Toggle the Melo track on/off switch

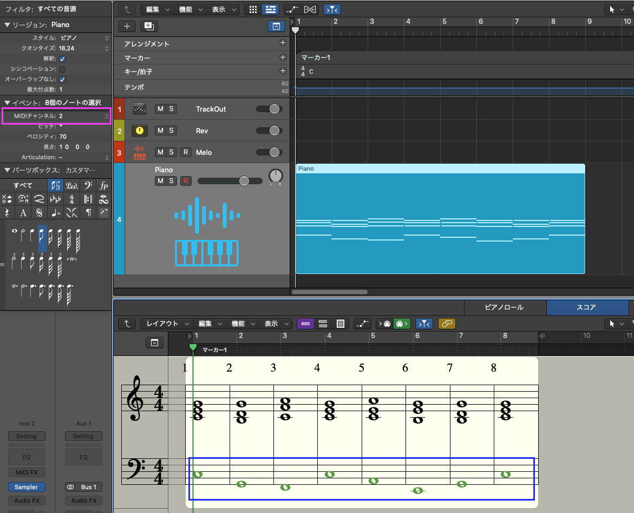[269, 152]
